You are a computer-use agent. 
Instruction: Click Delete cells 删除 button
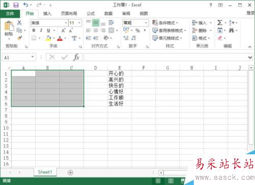pyautogui.click(x=202, y=31)
